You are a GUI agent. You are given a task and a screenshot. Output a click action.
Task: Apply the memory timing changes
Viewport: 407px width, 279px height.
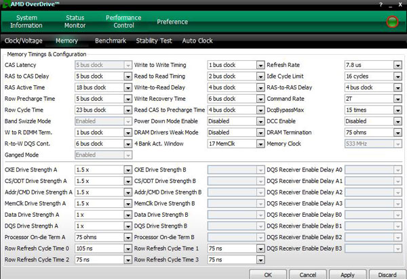(x=347, y=274)
